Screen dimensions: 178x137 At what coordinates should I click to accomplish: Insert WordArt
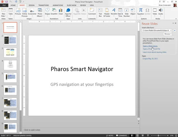click(114, 12)
